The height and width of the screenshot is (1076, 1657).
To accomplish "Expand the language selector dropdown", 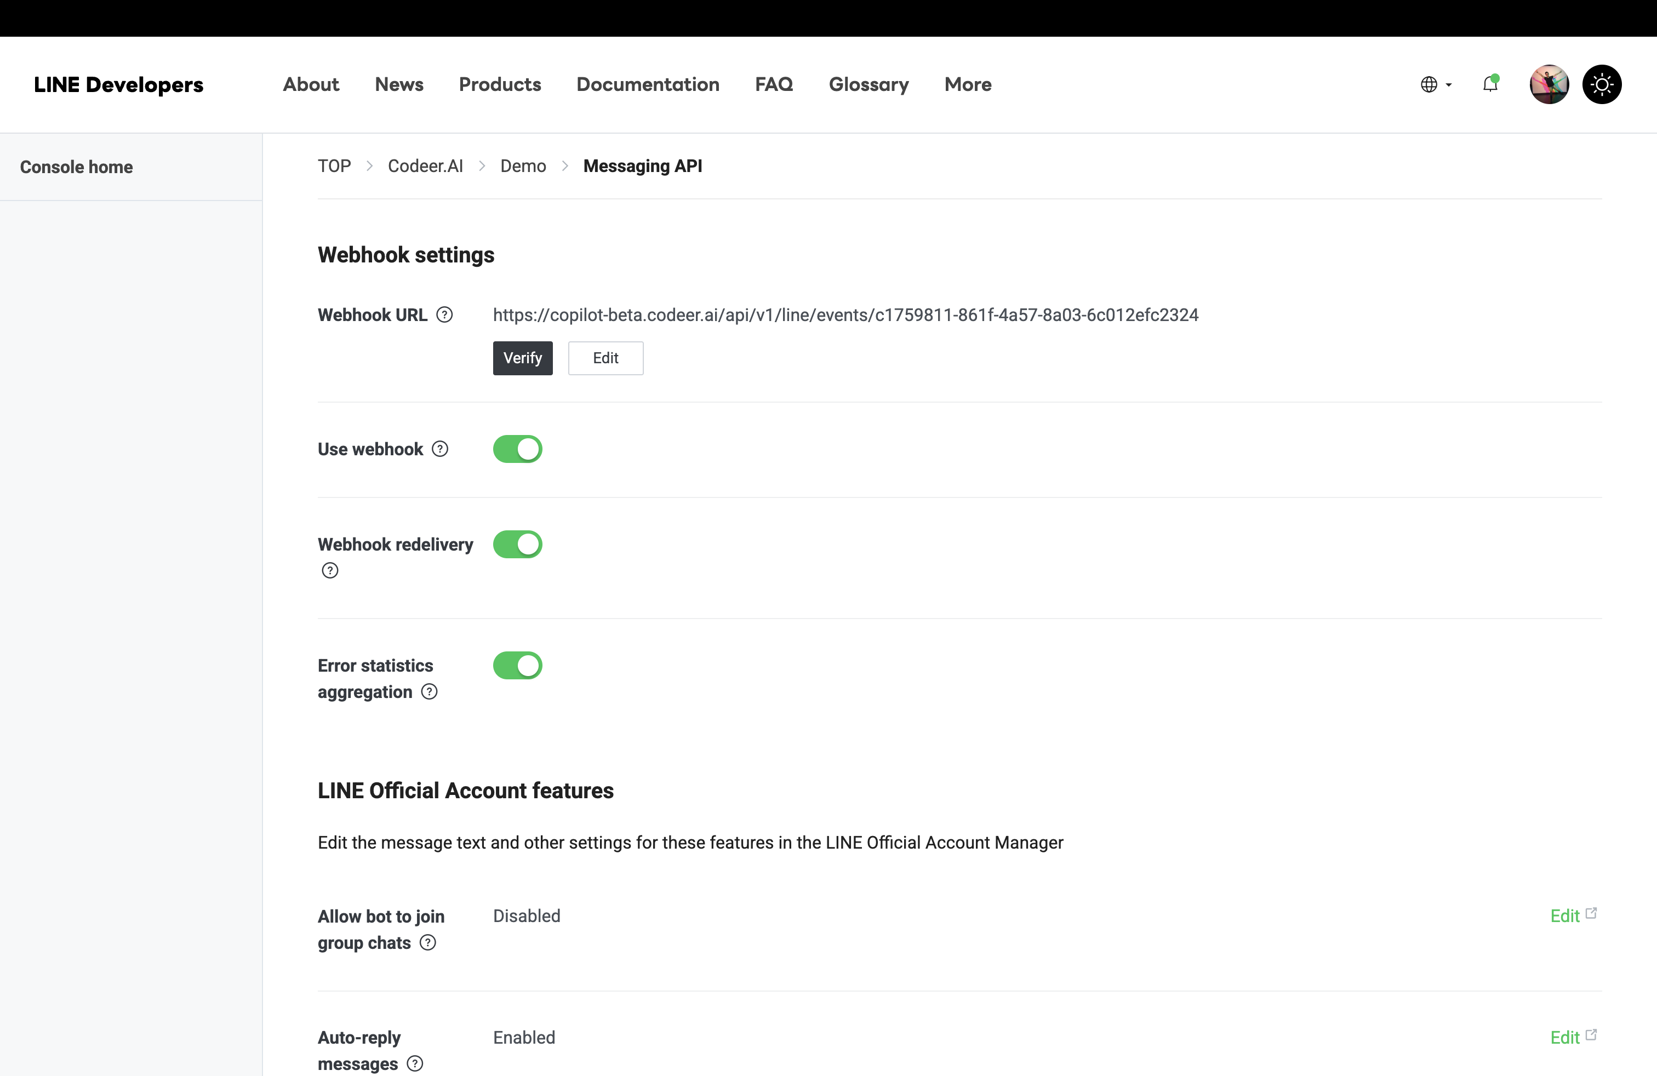I will pyautogui.click(x=1449, y=84).
